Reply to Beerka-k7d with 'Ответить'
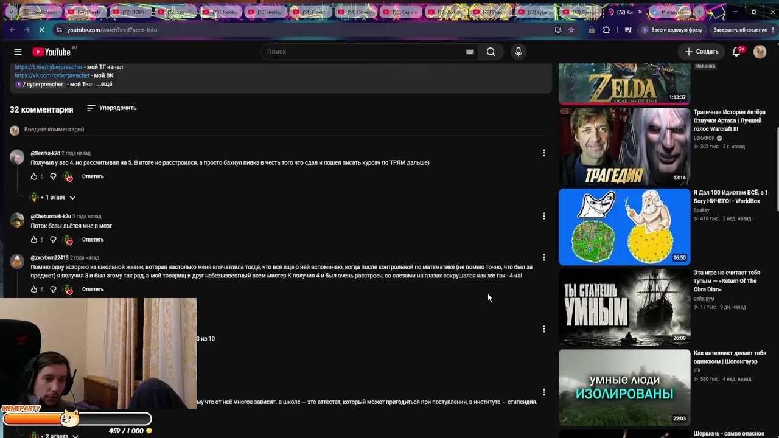This screenshot has width=779, height=438. click(x=93, y=176)
